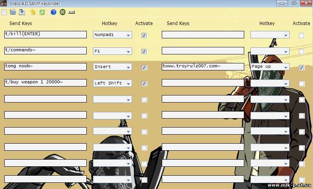The height and width of the screenshot is (189, 313).
Task: Click the yellow undo arrow icon
Action: click(x=33, y=12)
